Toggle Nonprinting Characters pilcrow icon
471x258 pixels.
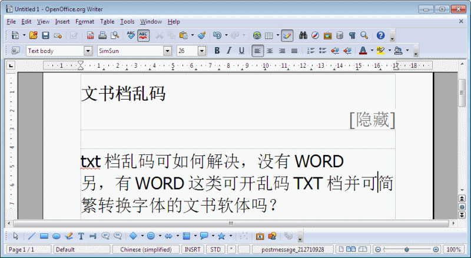[x=352, y=35]
